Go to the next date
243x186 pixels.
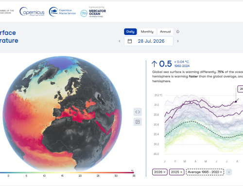178,41
